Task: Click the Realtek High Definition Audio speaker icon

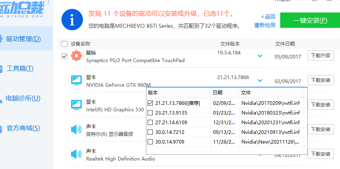Action: tap(76, 154)
